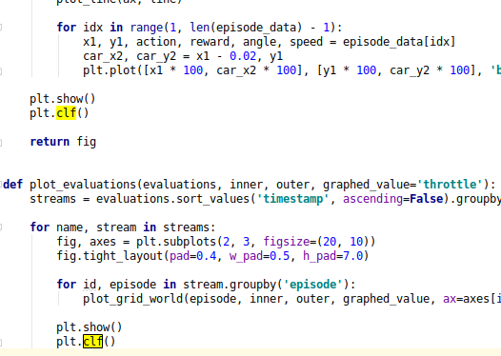The image size is (501, 356).
Task: Click the return keyword before fig
Action: 50,142
